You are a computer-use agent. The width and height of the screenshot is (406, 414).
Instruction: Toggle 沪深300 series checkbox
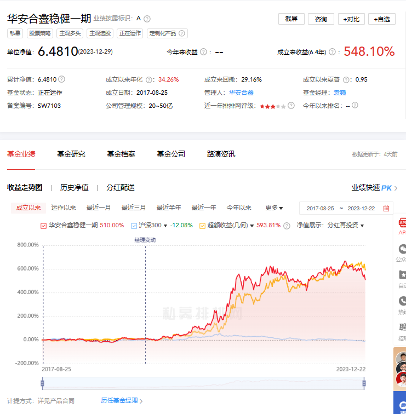point(134,226)
